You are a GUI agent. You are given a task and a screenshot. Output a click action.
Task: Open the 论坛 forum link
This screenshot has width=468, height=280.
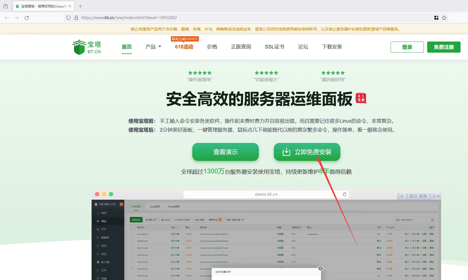[x=303, y=47]
